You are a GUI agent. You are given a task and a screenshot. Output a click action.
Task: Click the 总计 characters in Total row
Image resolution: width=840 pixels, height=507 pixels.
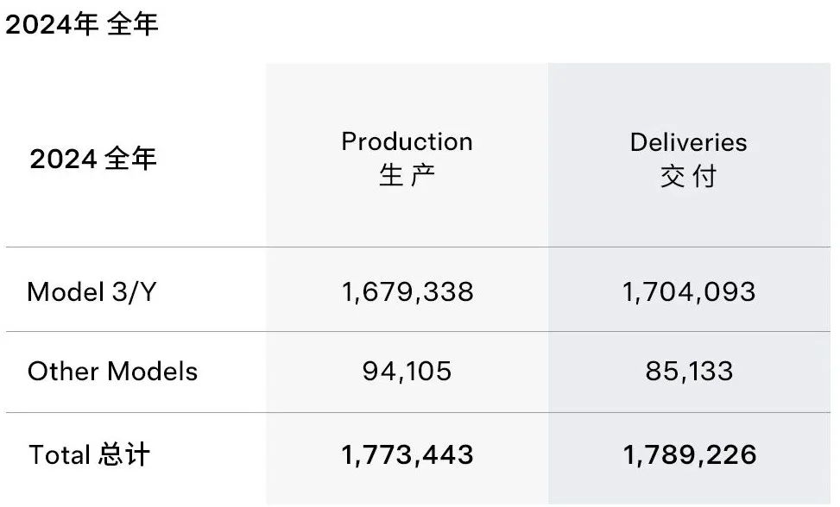(123, 454)
